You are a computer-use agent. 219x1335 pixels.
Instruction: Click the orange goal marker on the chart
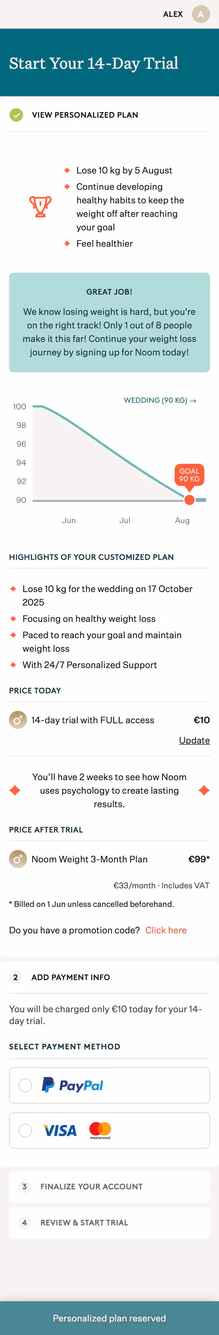pyautogui.click(x=190, y=500)
